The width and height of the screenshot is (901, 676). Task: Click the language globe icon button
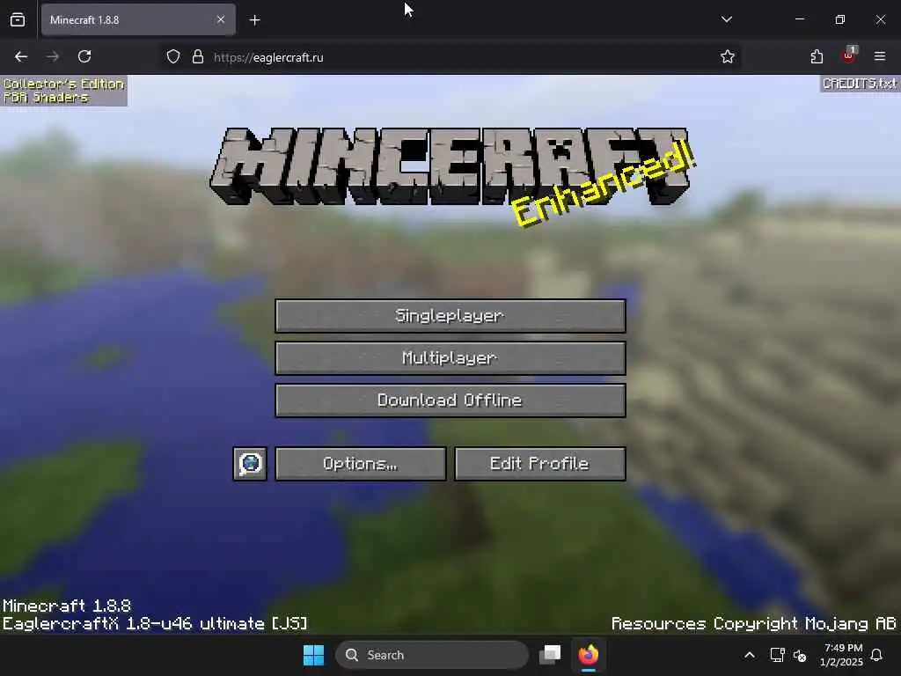(x=250, y=463)
